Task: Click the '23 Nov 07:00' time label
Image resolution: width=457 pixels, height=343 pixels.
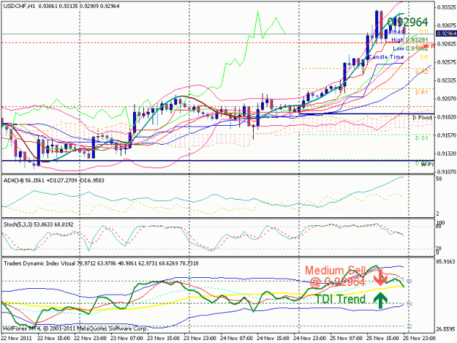Action: click(127, 339)
